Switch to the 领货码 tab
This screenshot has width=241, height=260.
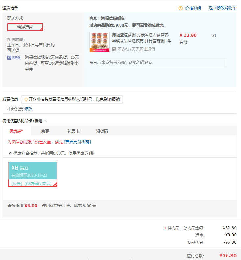pyautogui.click(x=102, y=131)
